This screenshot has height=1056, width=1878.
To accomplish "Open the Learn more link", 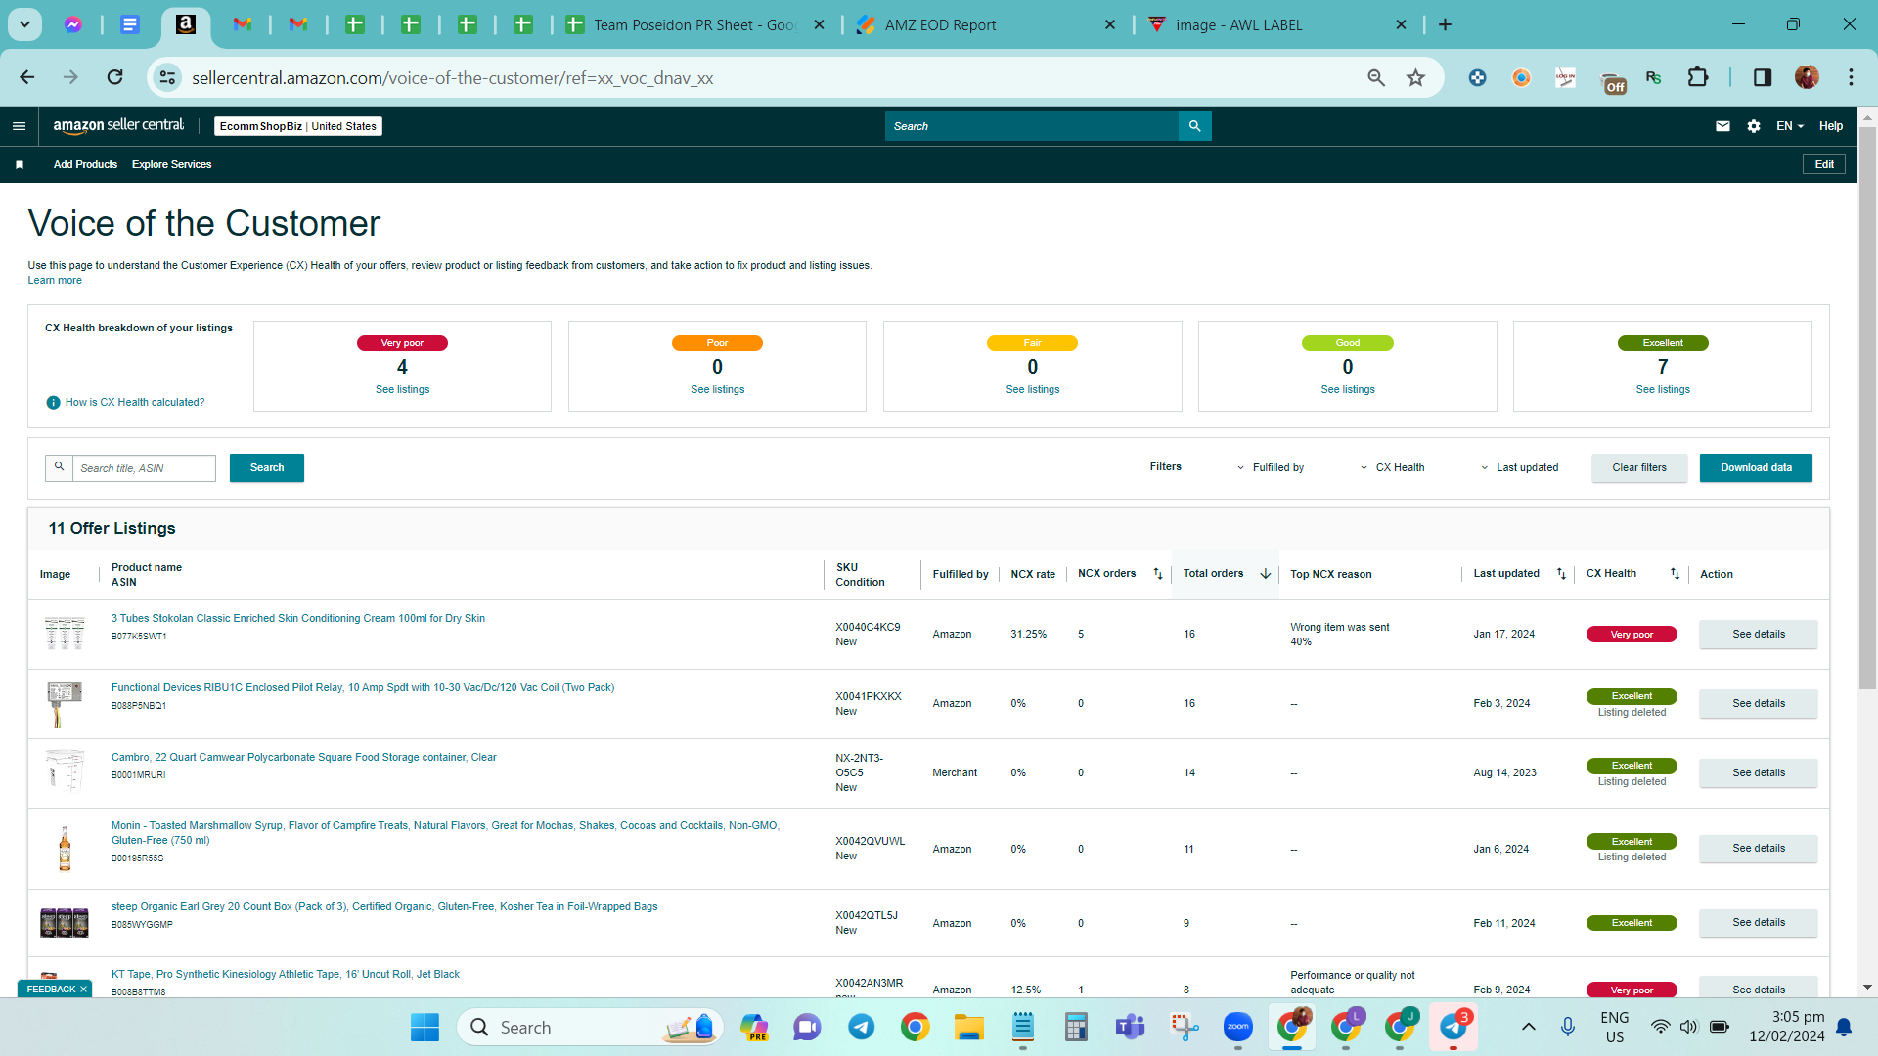I will [x=55, y=281].
